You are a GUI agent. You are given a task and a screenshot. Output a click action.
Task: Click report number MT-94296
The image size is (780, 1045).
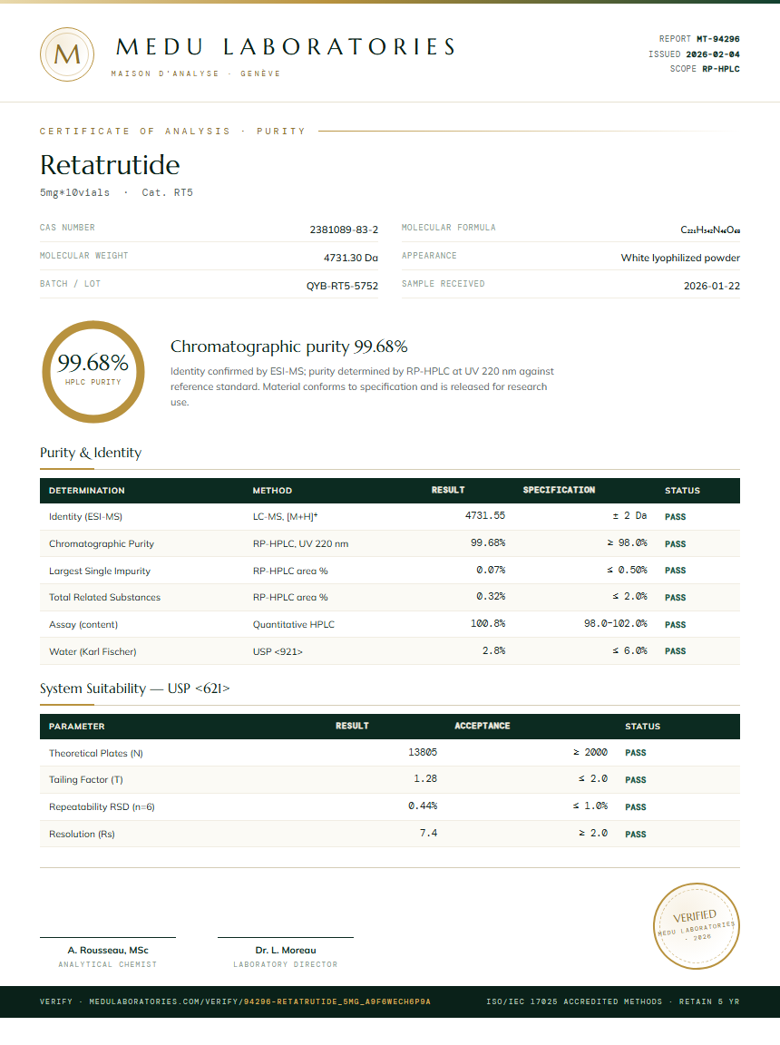point(718,39)
